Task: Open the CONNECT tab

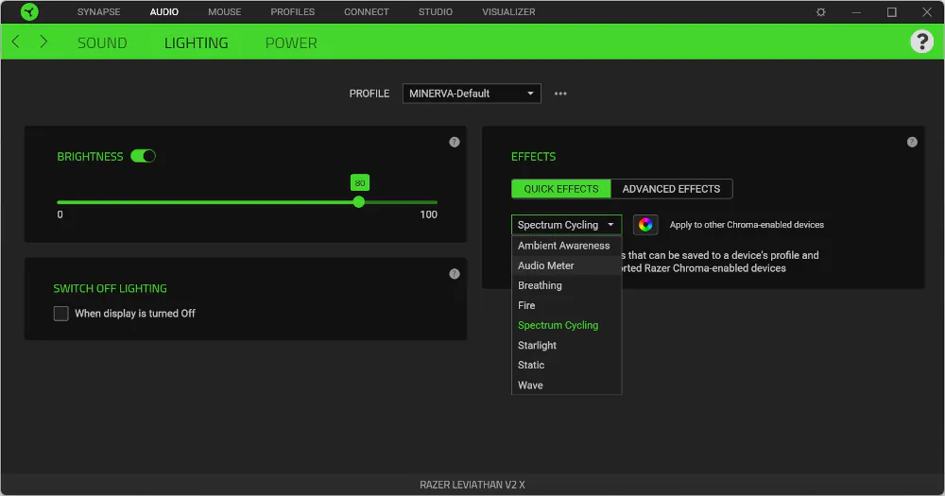Action: click(x=367, y=12)
